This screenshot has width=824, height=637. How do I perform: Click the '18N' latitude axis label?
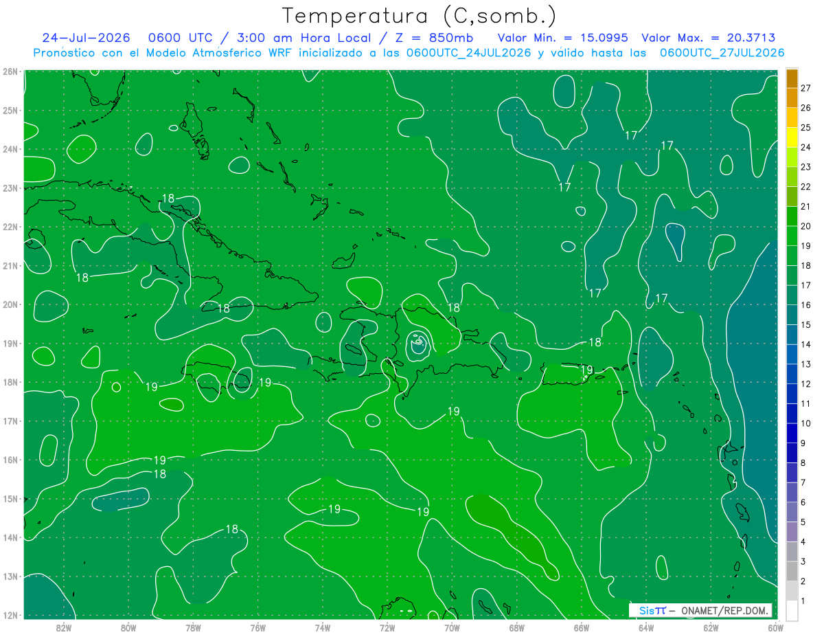coord(10,382)
